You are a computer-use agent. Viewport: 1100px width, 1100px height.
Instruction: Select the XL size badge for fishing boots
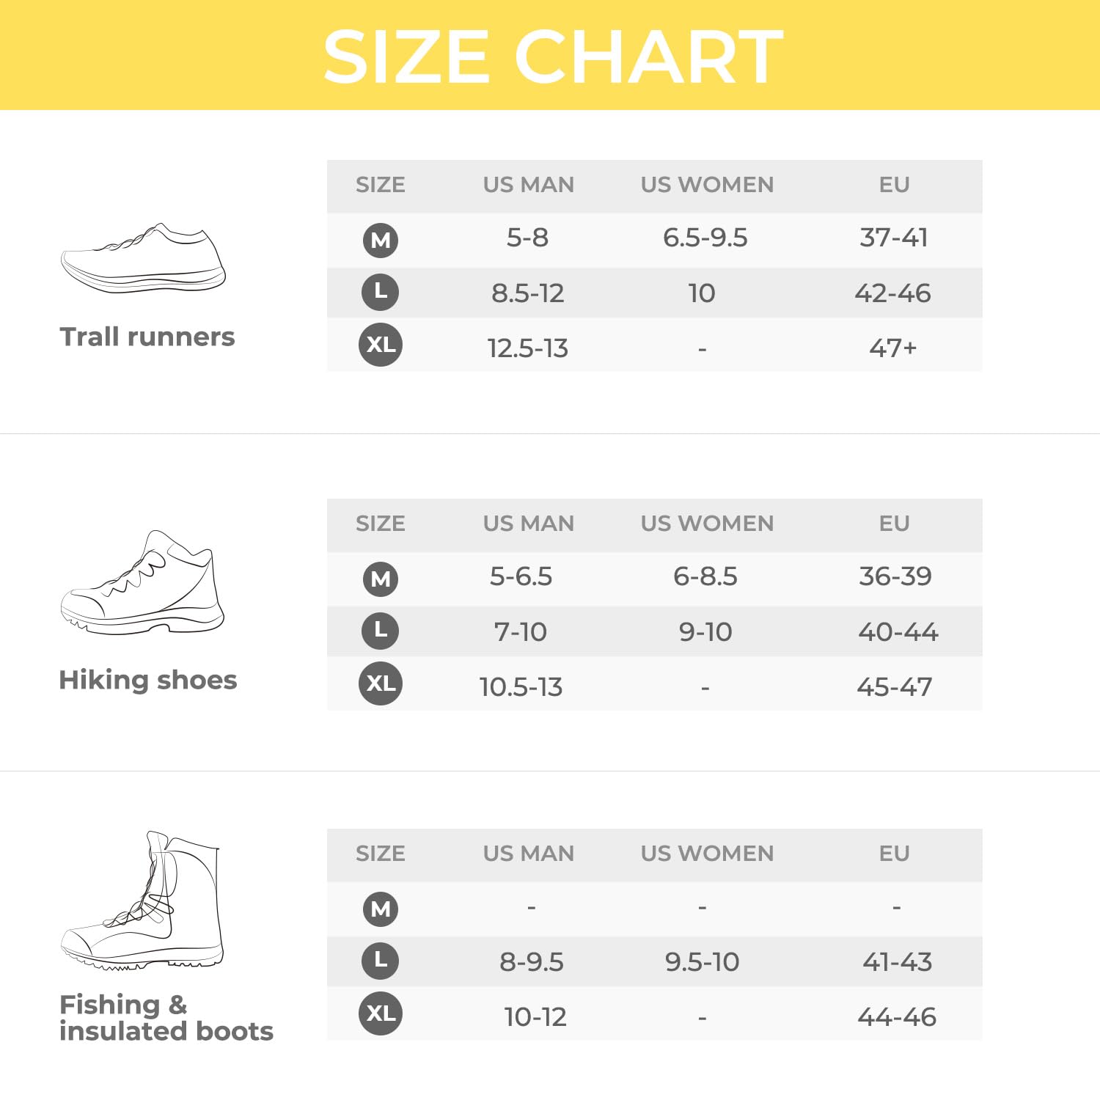[x=381, y=1013]
